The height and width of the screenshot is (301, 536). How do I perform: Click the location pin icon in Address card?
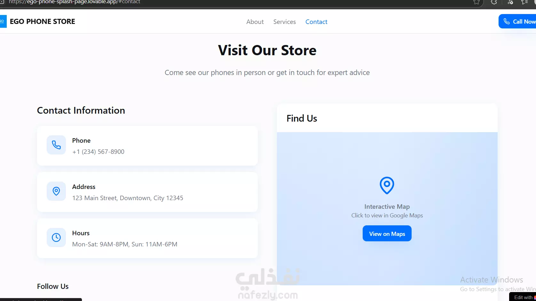56,191
